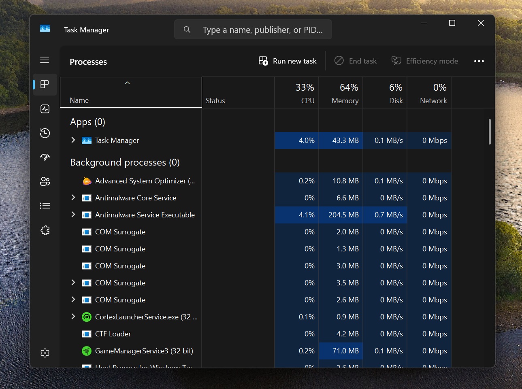The image size is (522, 389).
Task: Toggle the navigation sidebar with hamburger icon
Action: (x=45, y=60)
